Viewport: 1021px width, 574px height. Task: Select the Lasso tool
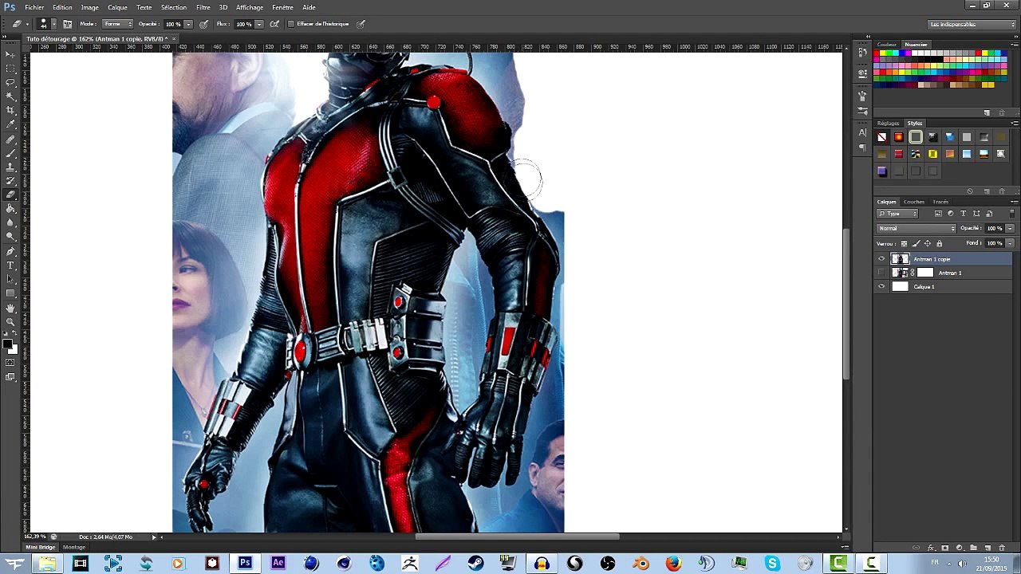click(10, 82)
